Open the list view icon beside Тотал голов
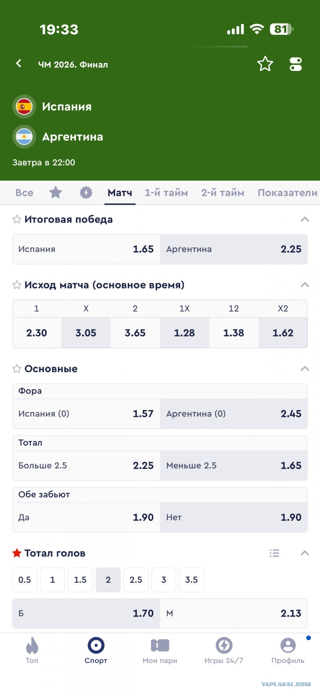Screen dimensions: 320x695 pos(274,553)
